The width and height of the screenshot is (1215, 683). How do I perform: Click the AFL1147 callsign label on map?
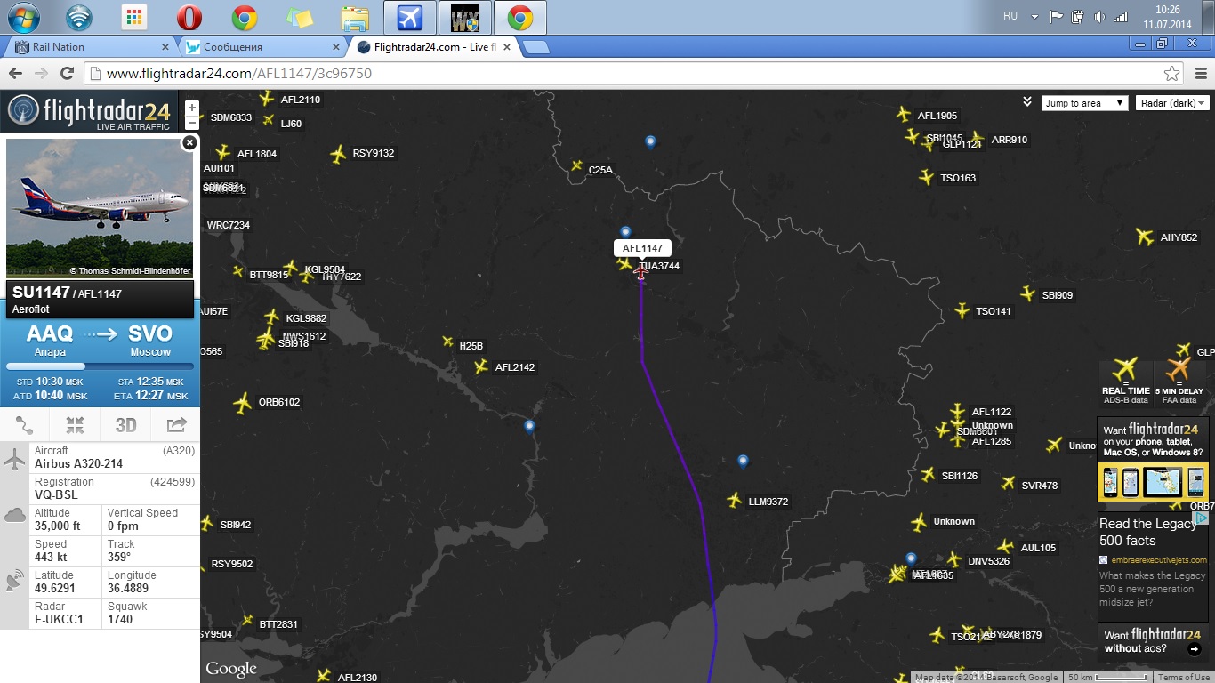pos(642,248)
